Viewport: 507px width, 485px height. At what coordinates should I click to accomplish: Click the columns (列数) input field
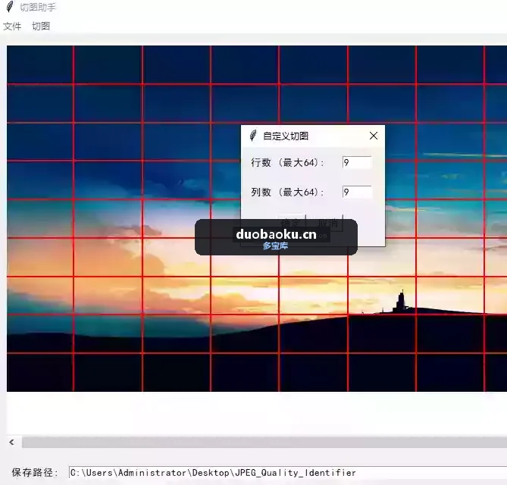357,192
